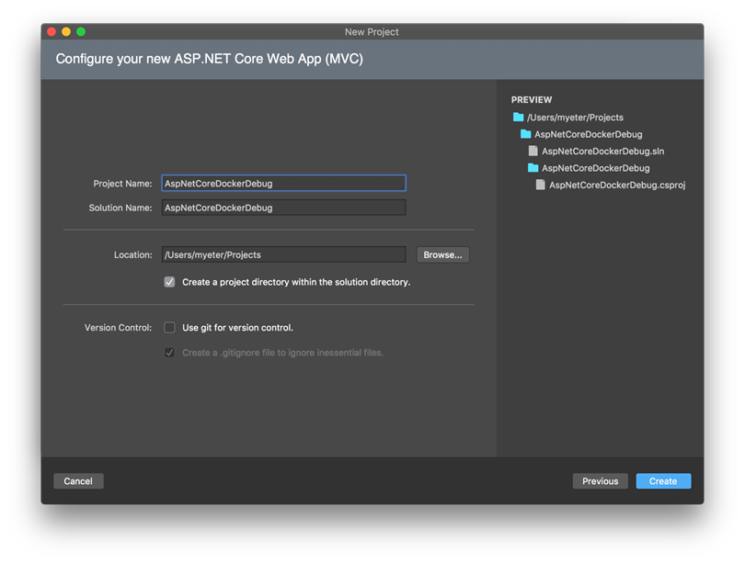
Task: Maximize the dialog using the green button
Action: coord(81,32)
